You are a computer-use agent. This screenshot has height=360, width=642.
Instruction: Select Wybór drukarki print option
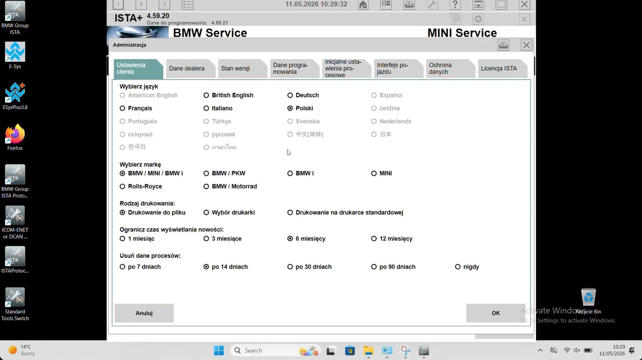pos(229,212)
